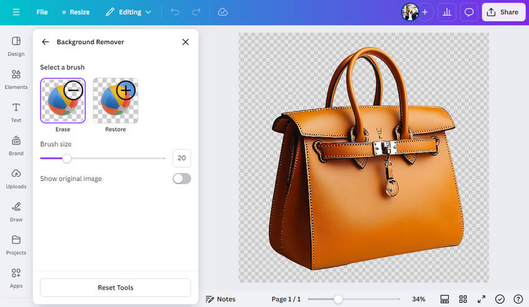This screenshot has height=307, width=529.
Task: Open the Resize option
Action: (75, 12)
